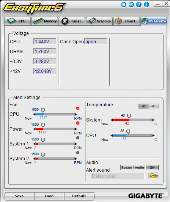This screenshot has width=170, height=202.
Task: Switch to the Memory tab
Action: click(45, 21)
